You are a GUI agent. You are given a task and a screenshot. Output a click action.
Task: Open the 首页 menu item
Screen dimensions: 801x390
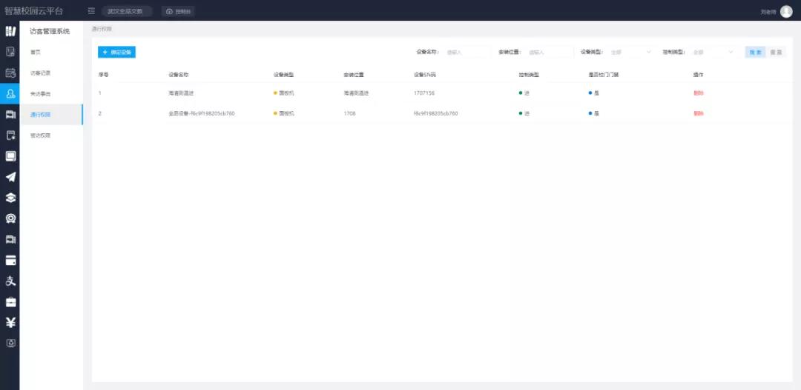tap(36, 53)
